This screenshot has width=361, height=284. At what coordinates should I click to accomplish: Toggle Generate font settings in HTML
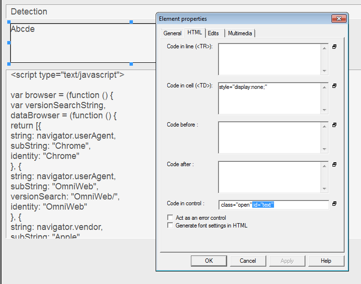pyautogui.click(x=170, y=225)
